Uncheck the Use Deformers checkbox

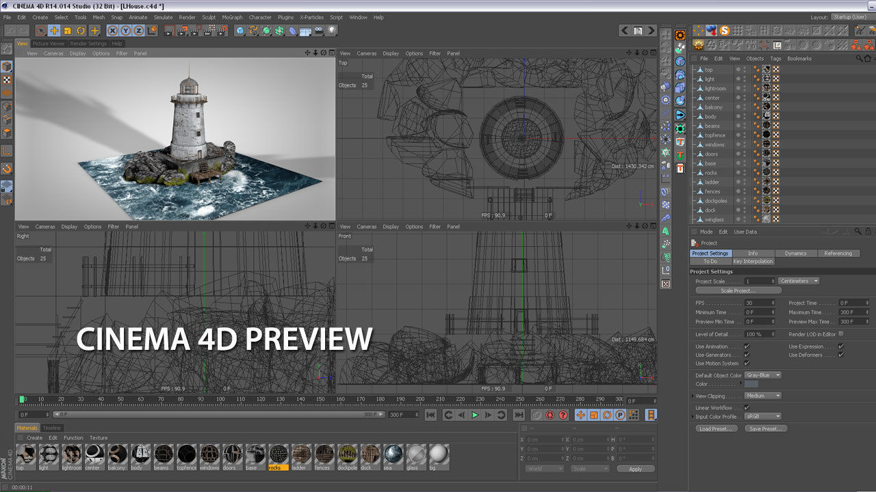tap(841, 355)
